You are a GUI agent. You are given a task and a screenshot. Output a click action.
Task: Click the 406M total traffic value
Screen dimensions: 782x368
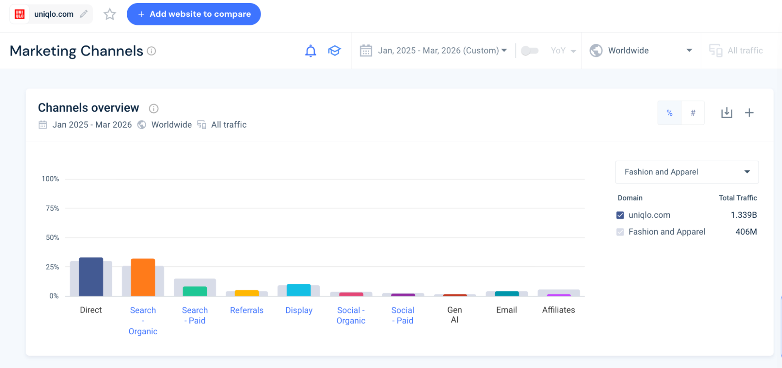pos(746,232)
